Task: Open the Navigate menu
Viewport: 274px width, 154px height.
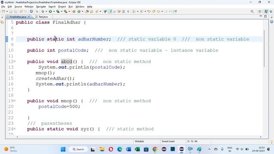Action: (x=41, y=7)
